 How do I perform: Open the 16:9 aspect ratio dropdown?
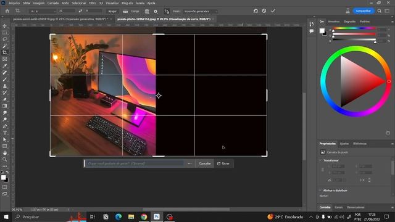click(x=42, y=11)
